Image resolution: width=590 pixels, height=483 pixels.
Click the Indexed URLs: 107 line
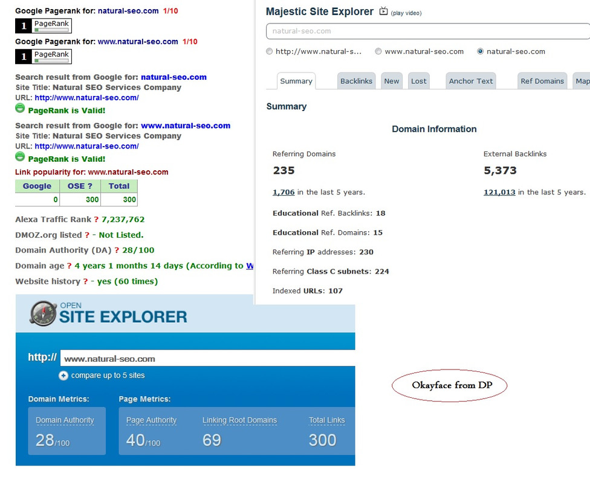[308, 291]
